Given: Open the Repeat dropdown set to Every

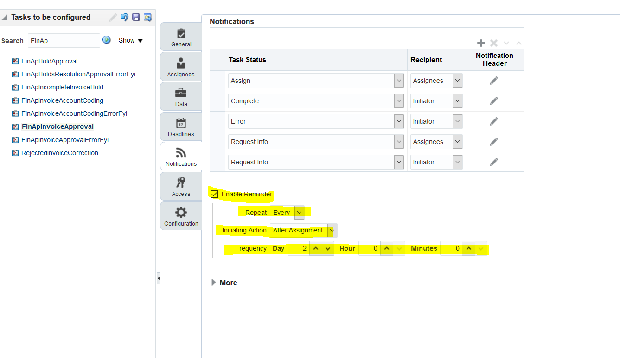Looking at the screenshot, I should (299, 213).
